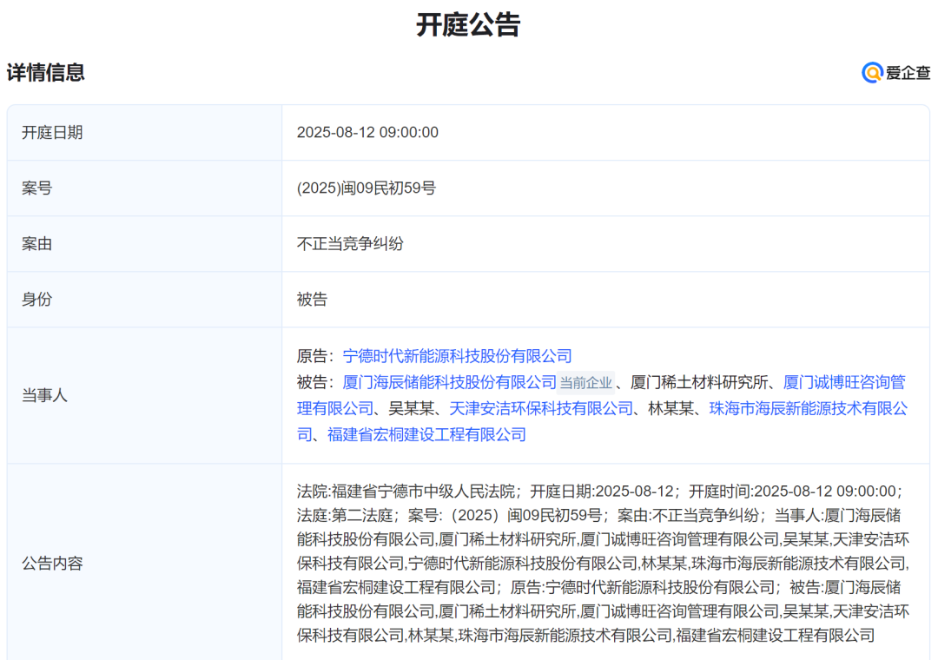Click the 当前企业 tag
This screenshot has height=660, width=938.
point(585,383)
